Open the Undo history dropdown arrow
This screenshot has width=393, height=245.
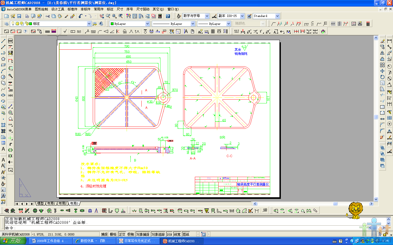pos(85,16)
